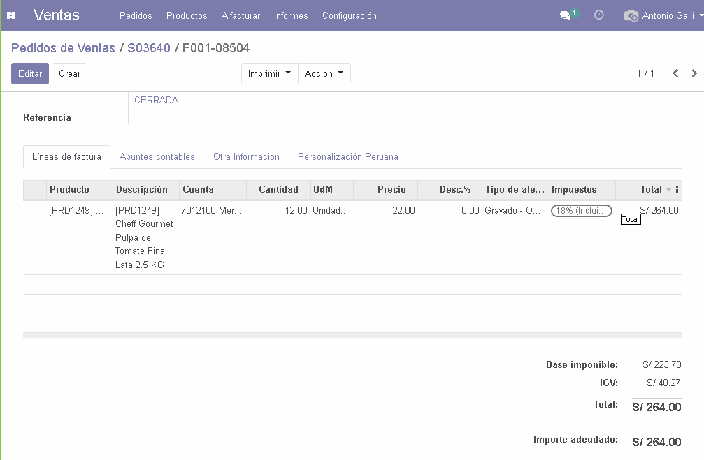Go to previous record arrow
This screenshot has height=460, width=704.
[675, 73]
